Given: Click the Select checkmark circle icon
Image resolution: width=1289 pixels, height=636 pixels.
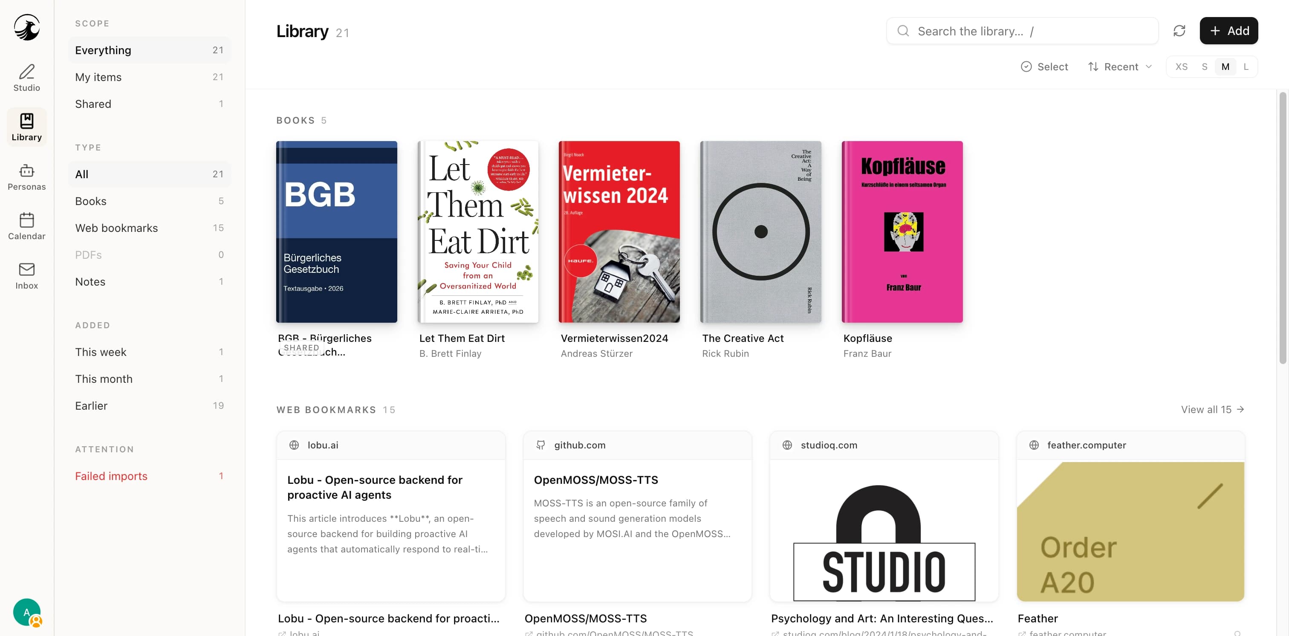Looking at the screenshot, I should pyautogui.click(x=1026, y=66).
